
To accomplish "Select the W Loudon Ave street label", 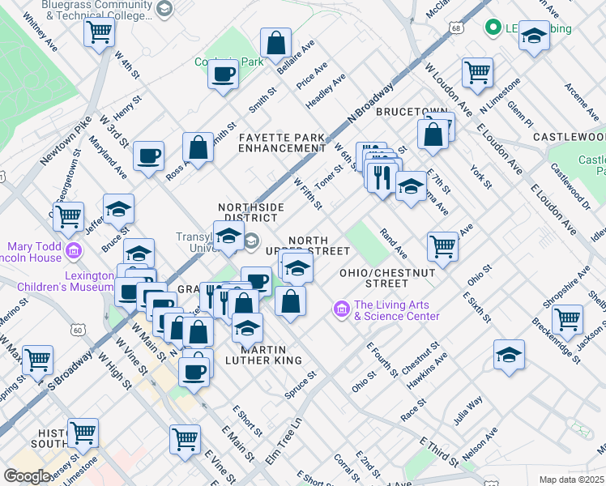I will click(x=449, y=90).
